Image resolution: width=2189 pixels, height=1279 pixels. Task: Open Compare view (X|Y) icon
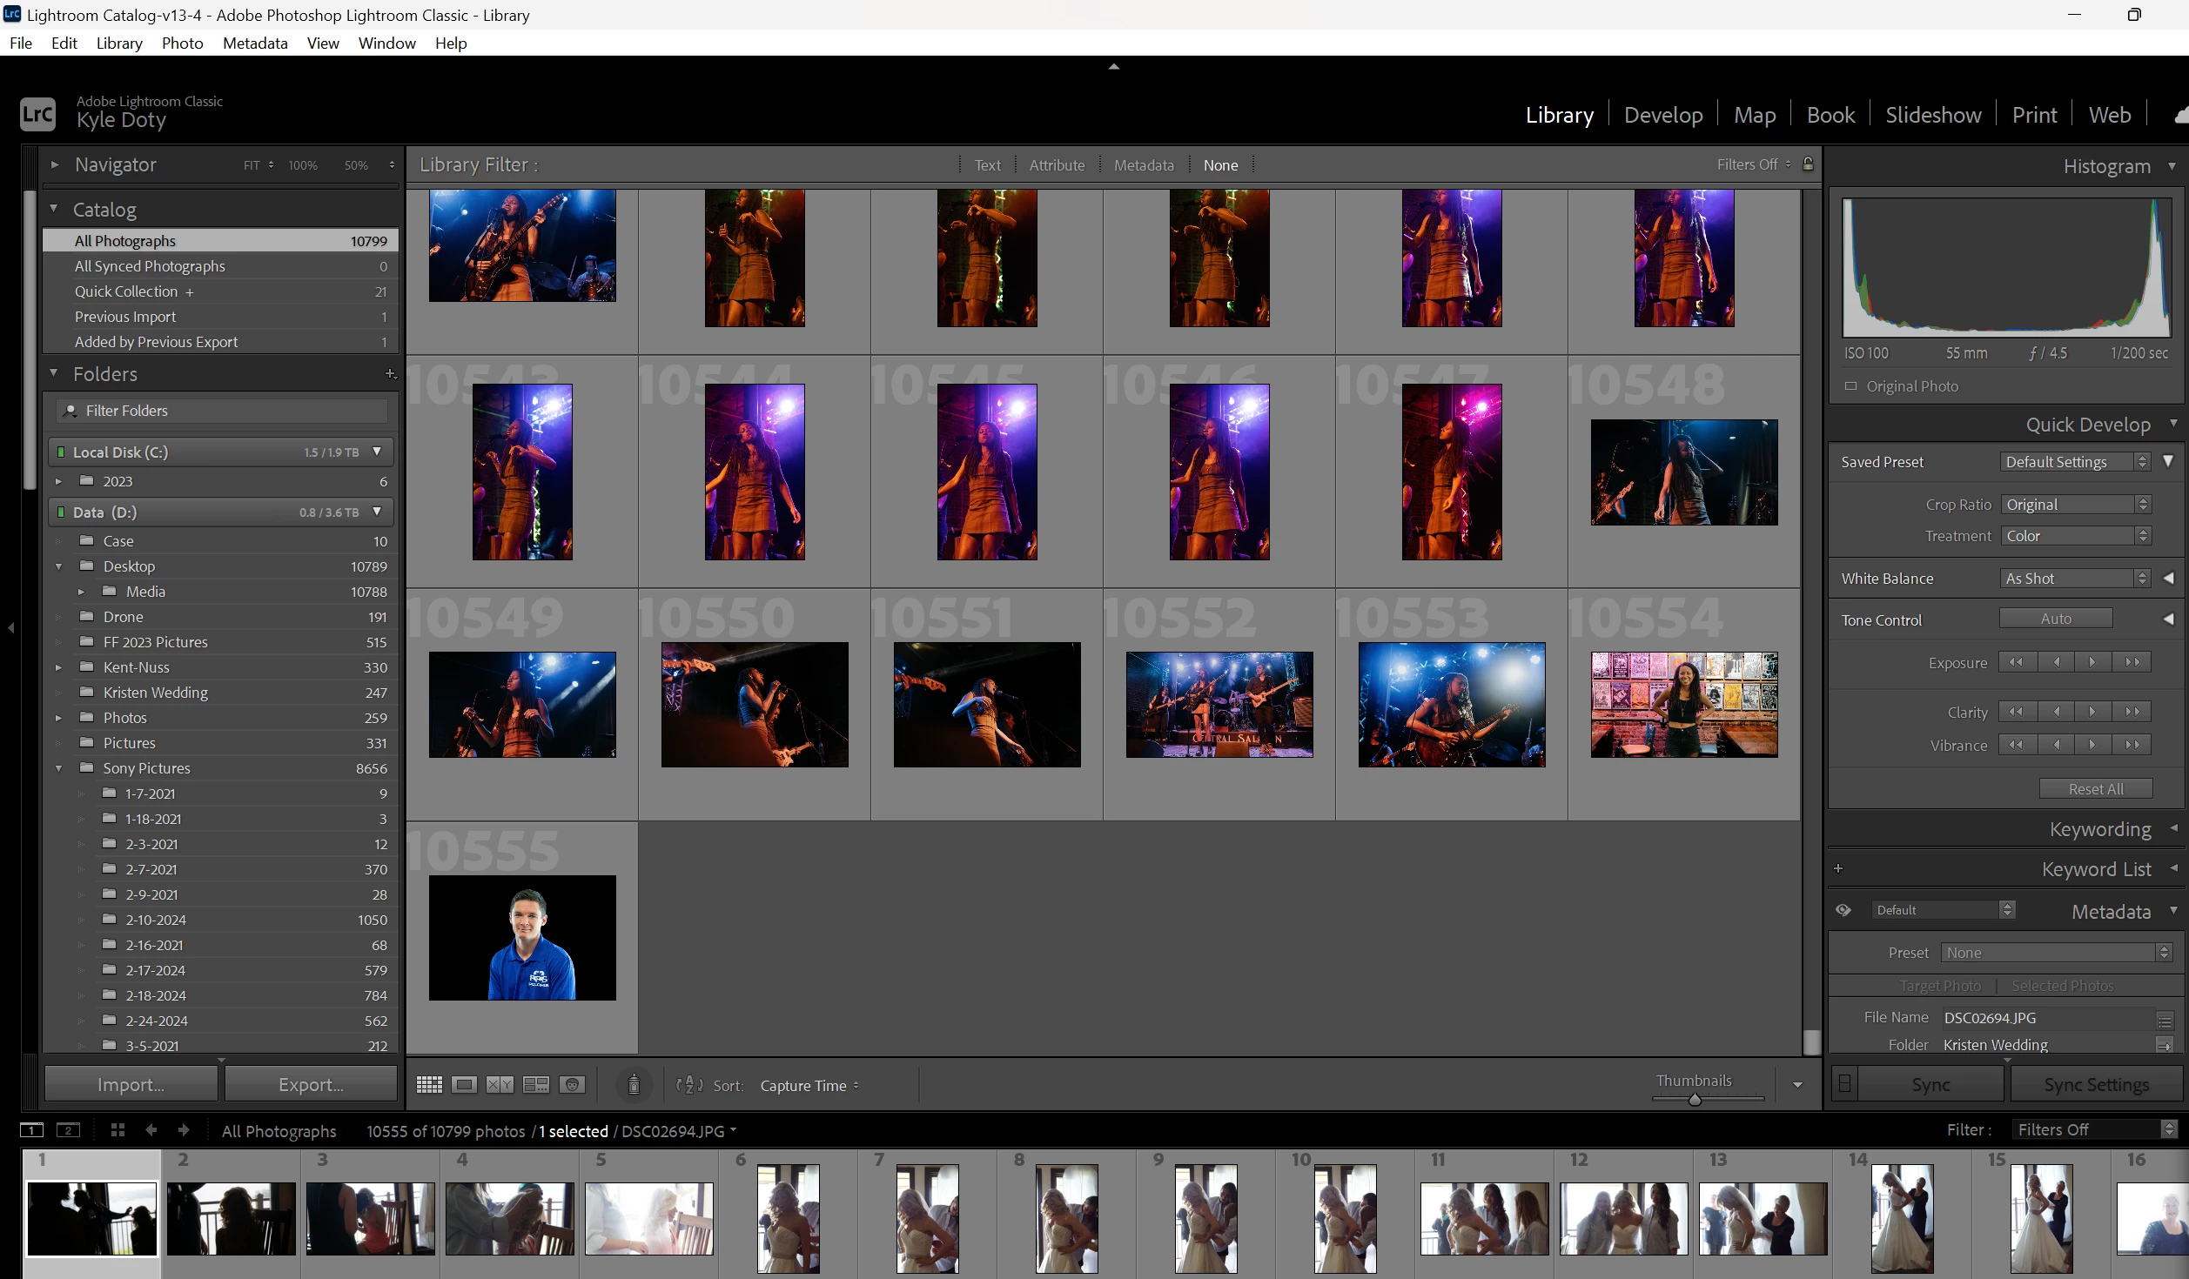500,1085
